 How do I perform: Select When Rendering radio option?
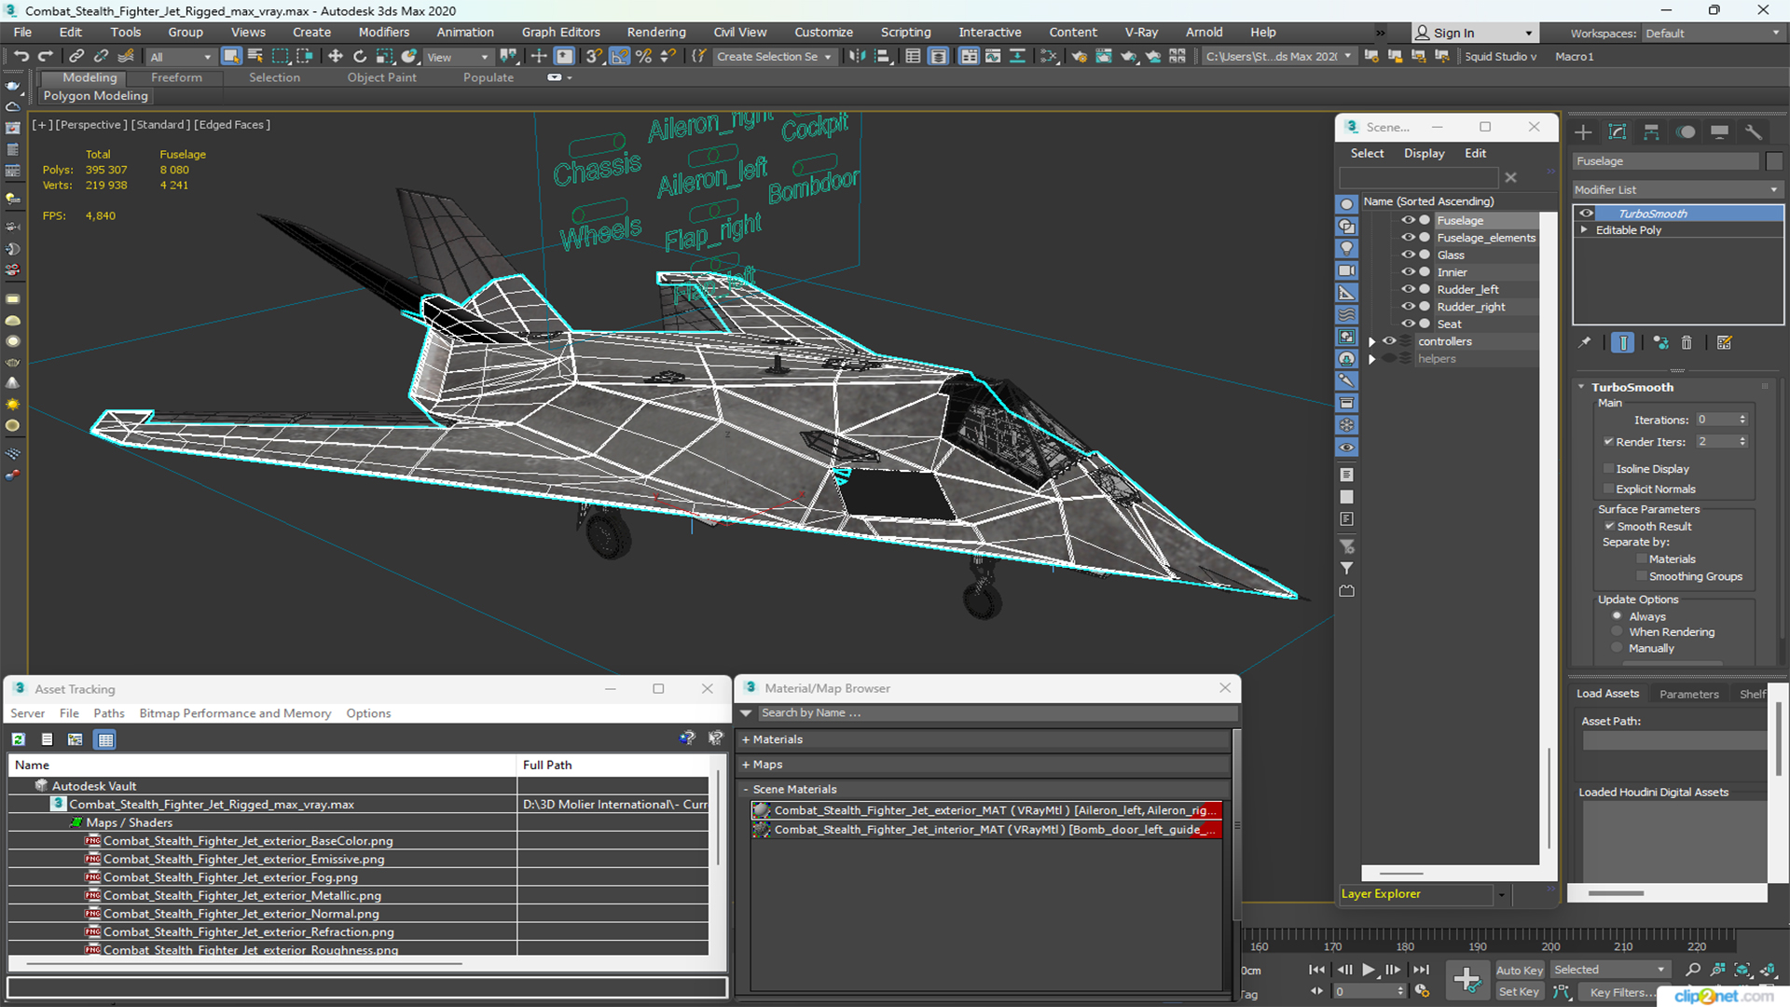pyautogui.click(x=1617, y=632)
